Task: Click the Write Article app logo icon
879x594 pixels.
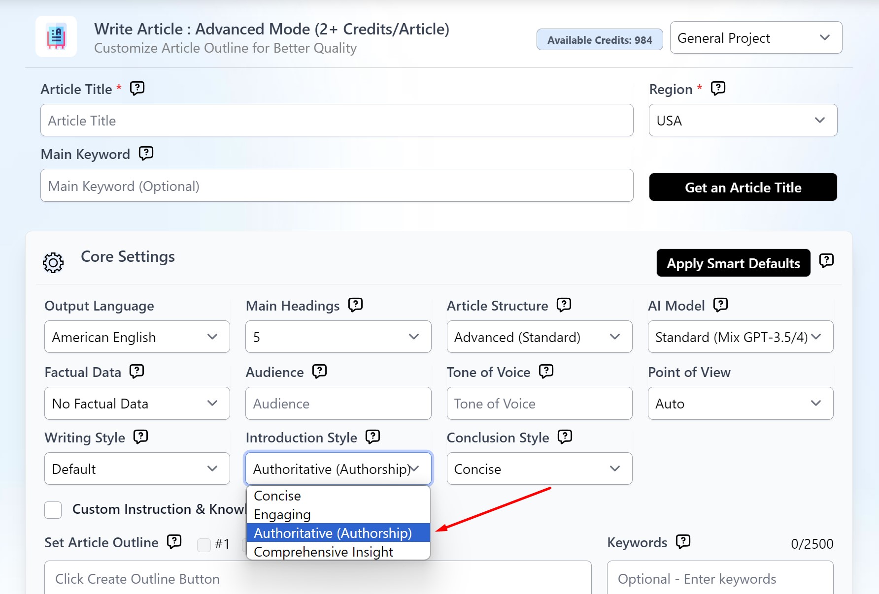Action: pyautogui.click(x=56, y=36)
